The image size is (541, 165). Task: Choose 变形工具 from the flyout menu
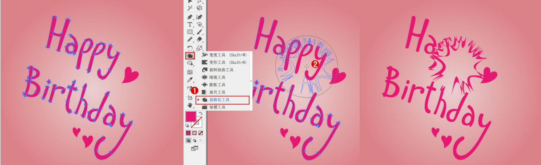[x=225, y=63]
